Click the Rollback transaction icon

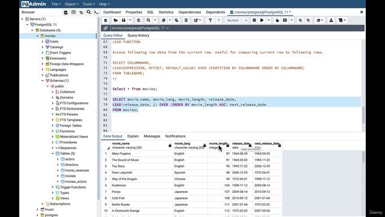[309, 20]
